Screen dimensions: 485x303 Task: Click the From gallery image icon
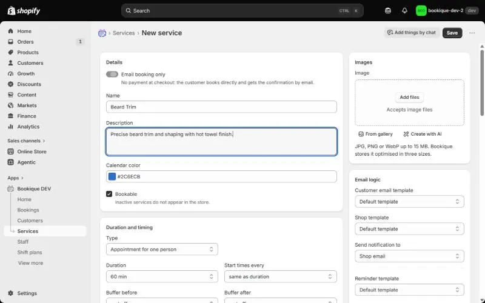361,134
